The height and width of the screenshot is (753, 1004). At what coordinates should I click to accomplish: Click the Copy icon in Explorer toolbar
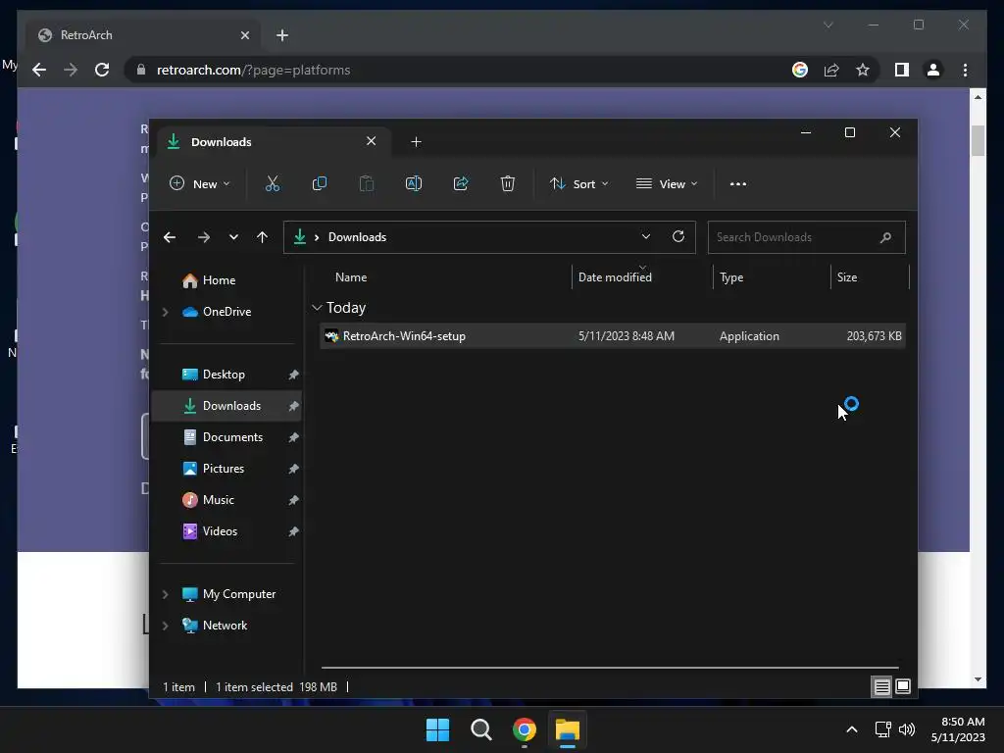point(319,183)
